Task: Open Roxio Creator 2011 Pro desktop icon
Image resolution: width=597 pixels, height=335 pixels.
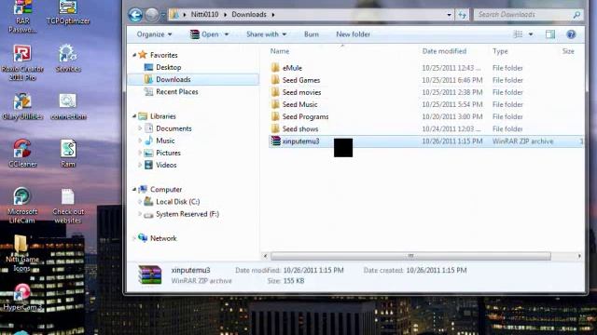Action: 22,62
